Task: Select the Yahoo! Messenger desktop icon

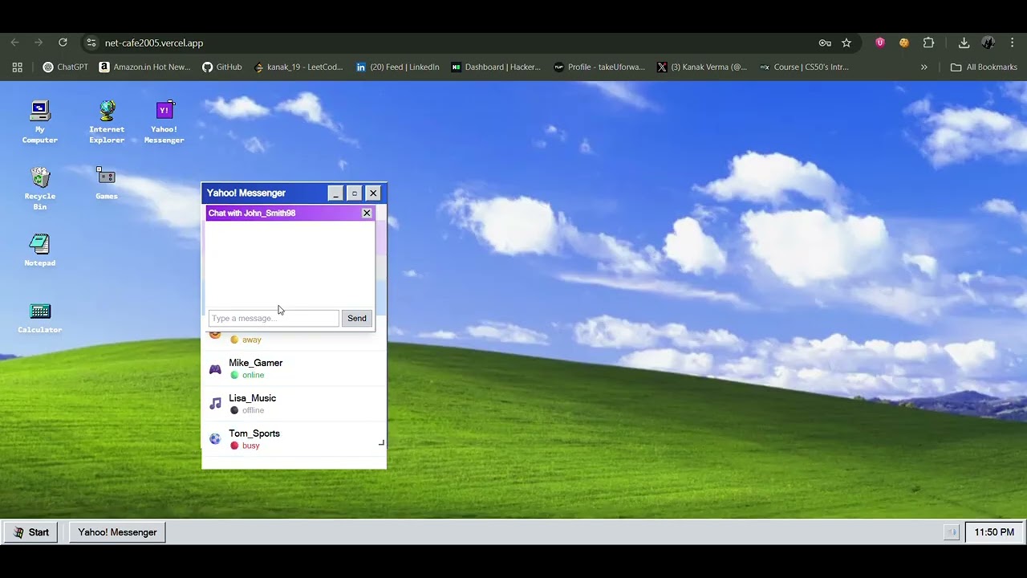Action: 164,122
